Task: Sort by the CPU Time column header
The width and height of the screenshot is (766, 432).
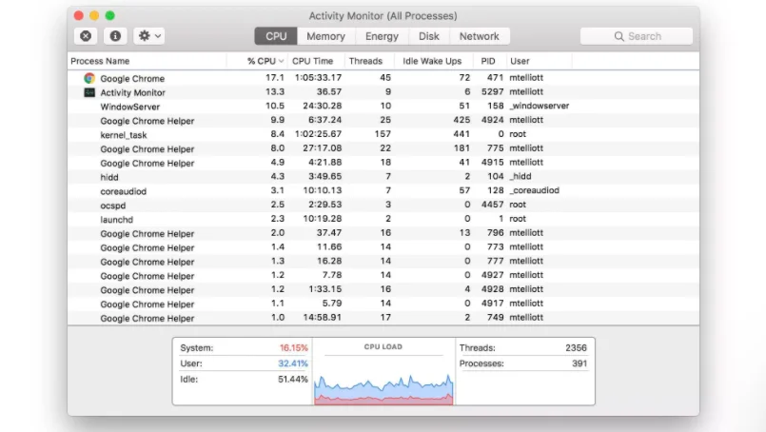Action: point(313,61)
